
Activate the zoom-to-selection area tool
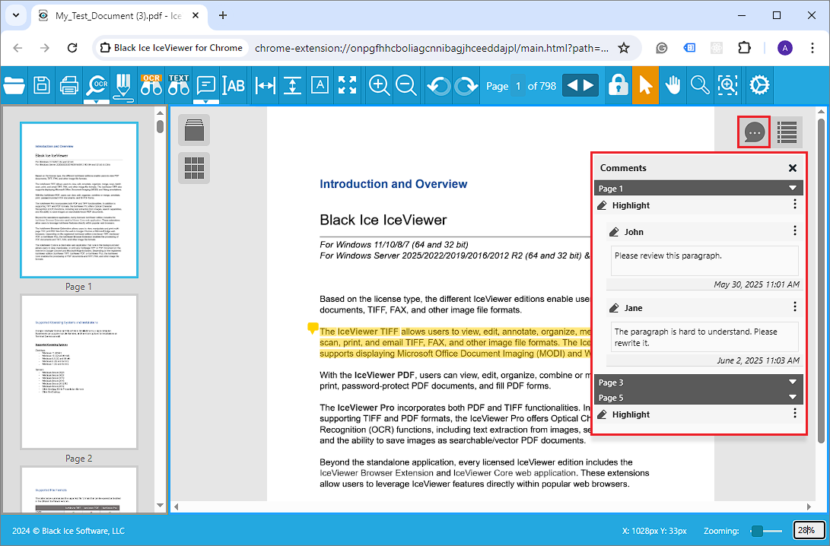tap(728, 84)
